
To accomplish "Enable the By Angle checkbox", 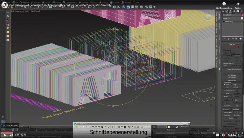I will point(224,55).
